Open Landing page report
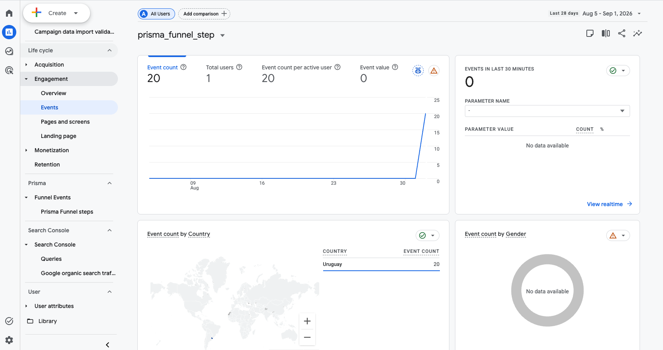This screenshot has height=350, width=663. [x=58, y=136]
